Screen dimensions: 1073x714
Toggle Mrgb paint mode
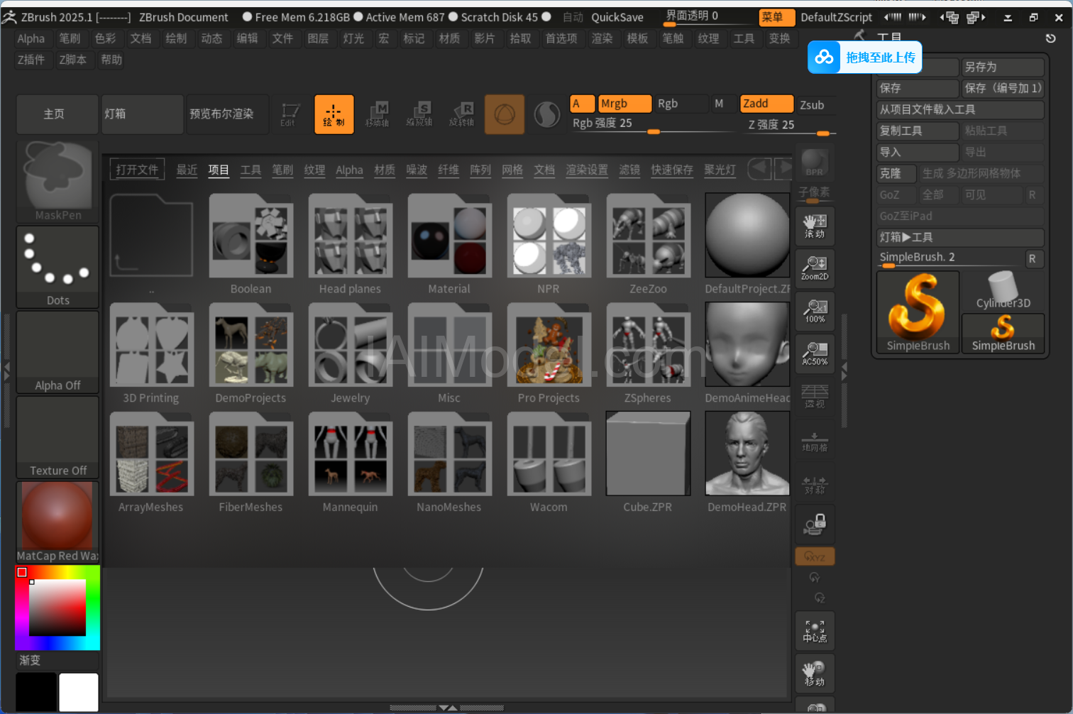click(x=624, y=104)
